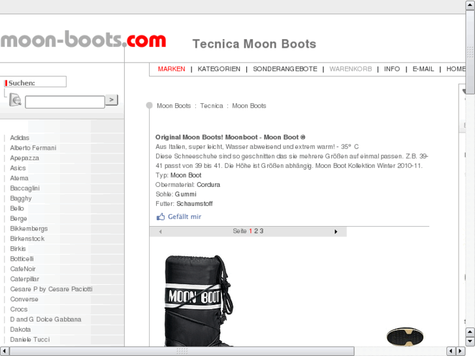Open the Bikkembergs brand page
The width and height of the screenshot is (475, 356).
[x=29, y=229]
